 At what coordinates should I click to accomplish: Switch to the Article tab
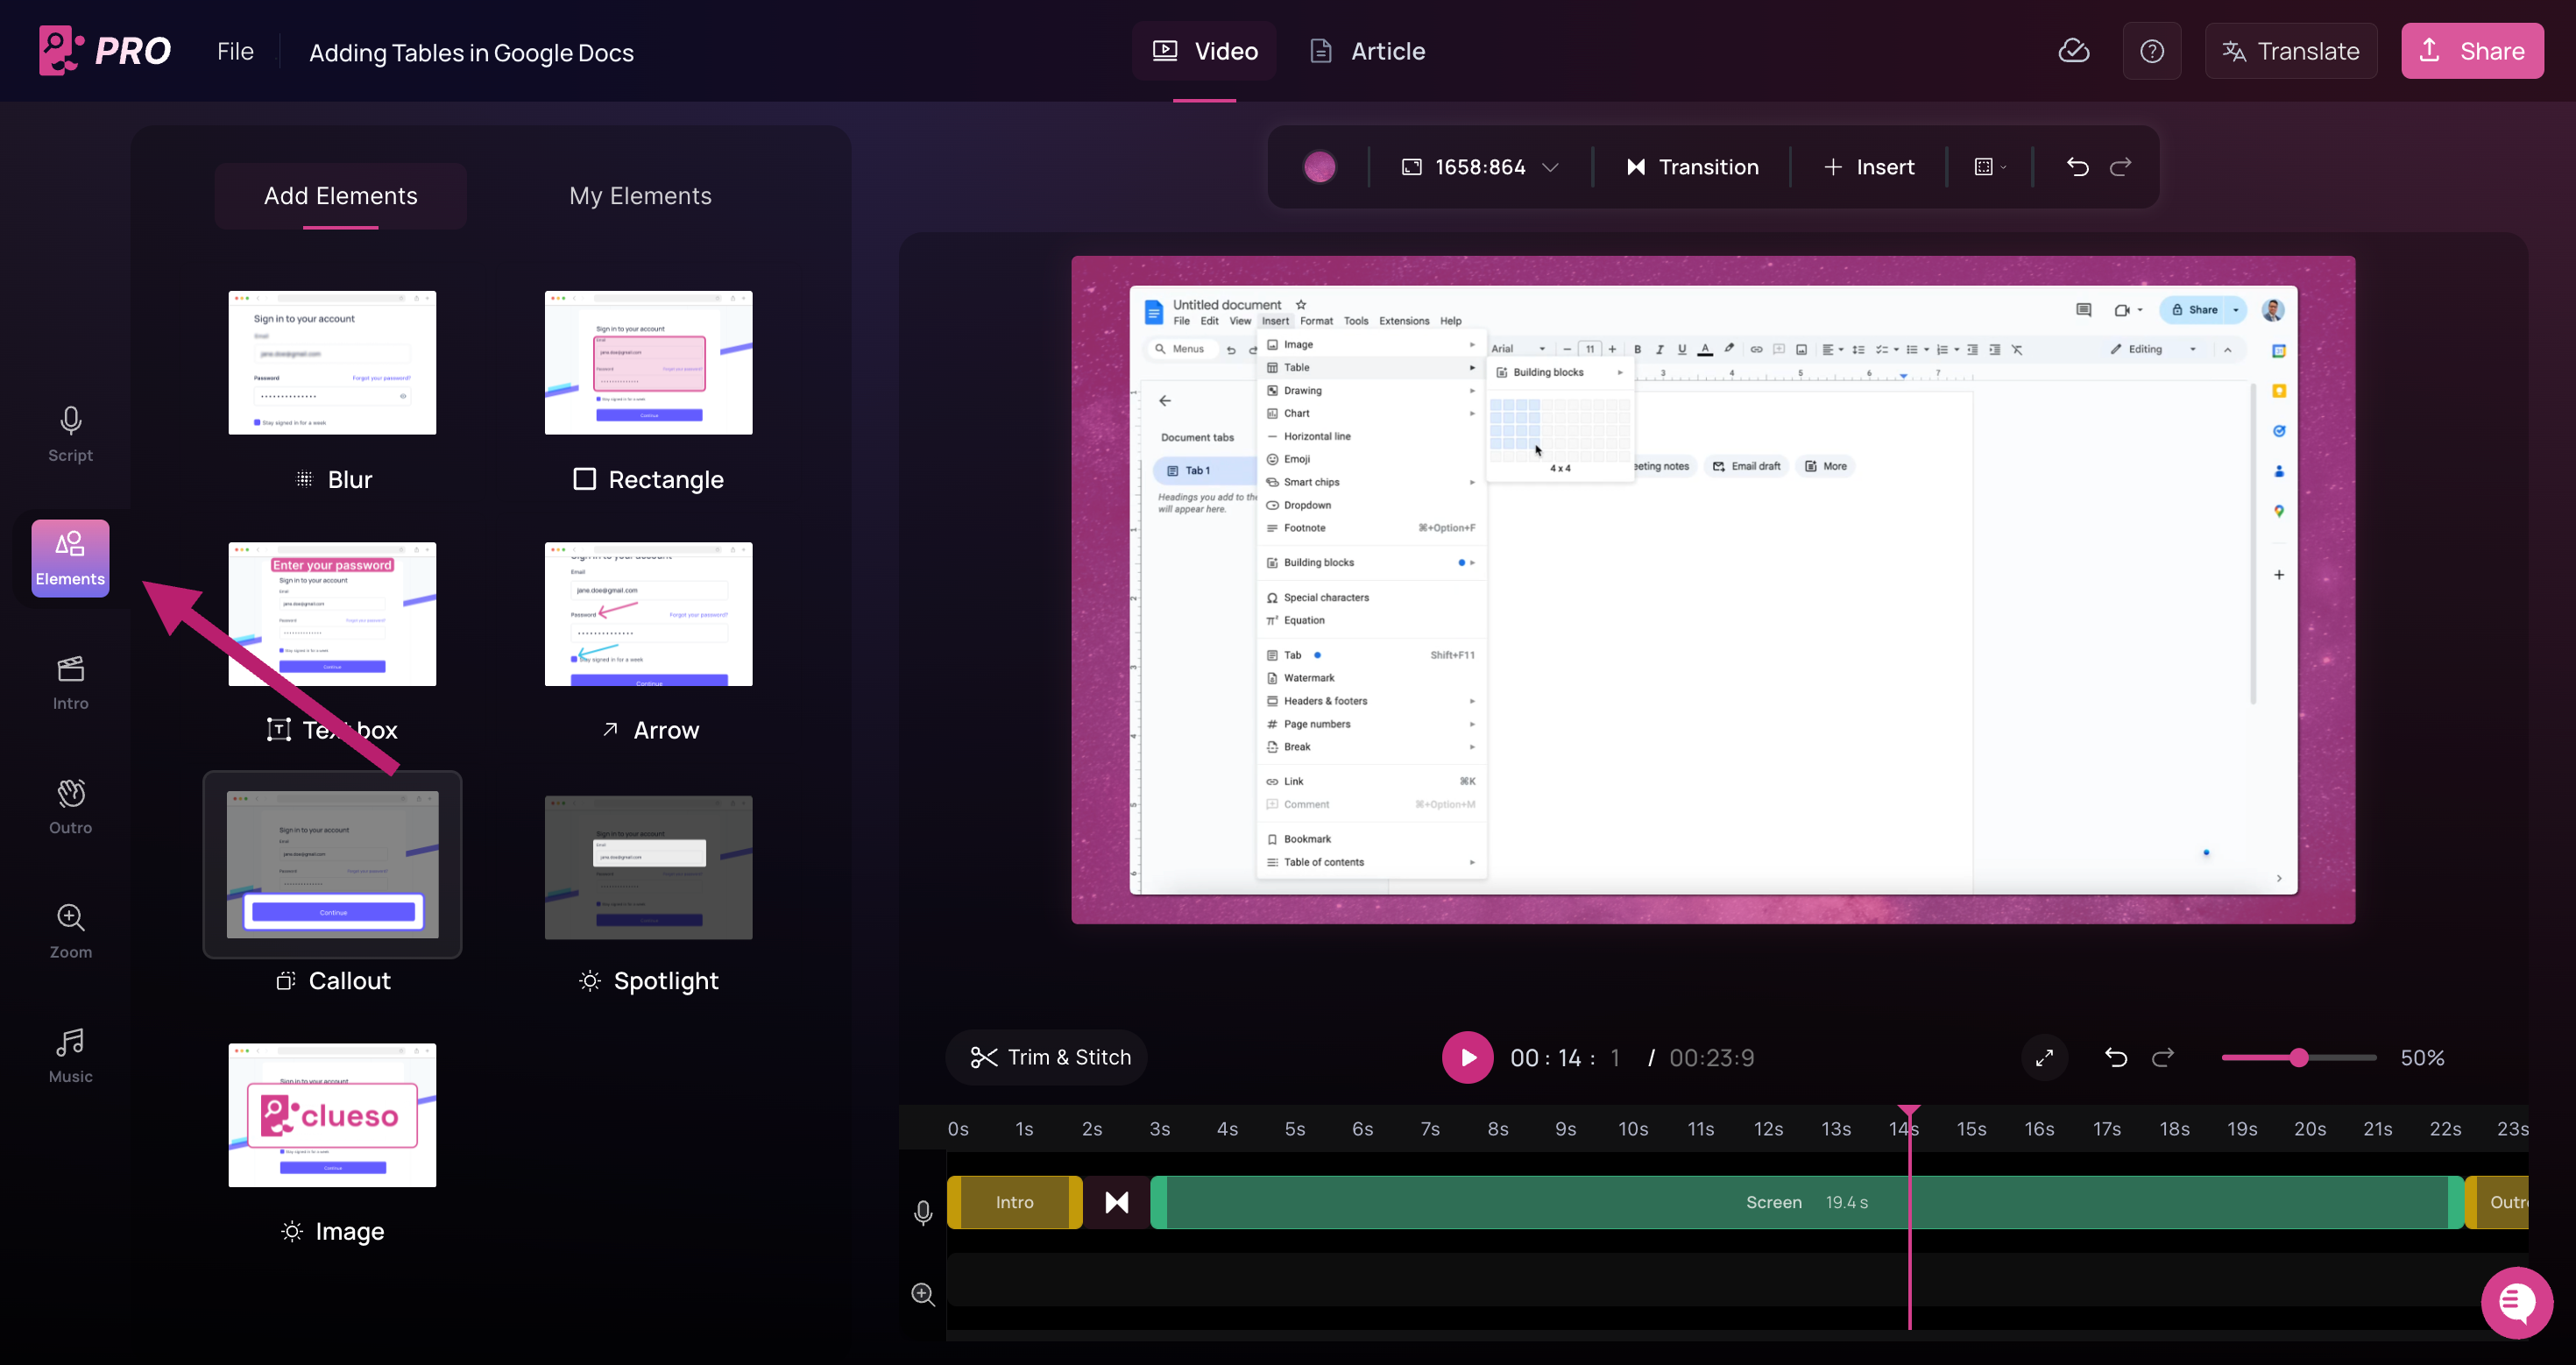click(x=1367, y=51)
